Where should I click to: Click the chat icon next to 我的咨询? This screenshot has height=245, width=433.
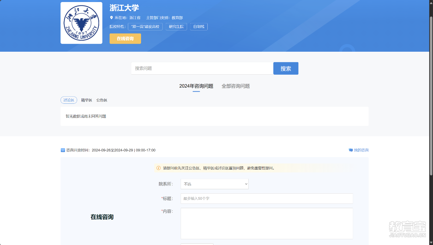351,150
